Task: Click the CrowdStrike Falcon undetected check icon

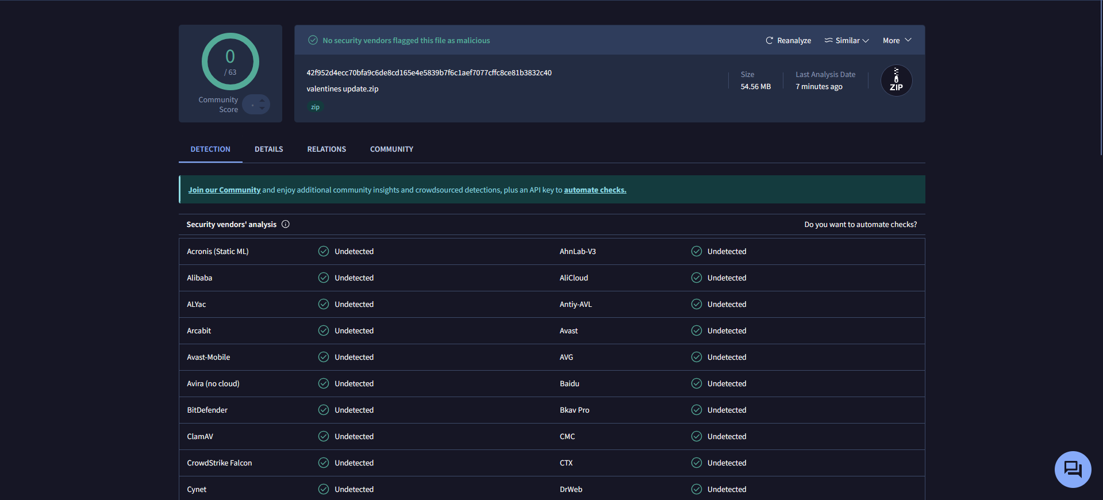Action: (324, 463)
